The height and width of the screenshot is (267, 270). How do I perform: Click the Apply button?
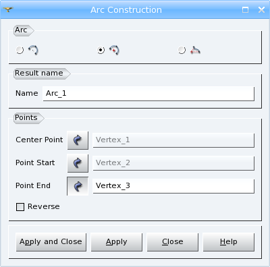(x=117, y=242)
